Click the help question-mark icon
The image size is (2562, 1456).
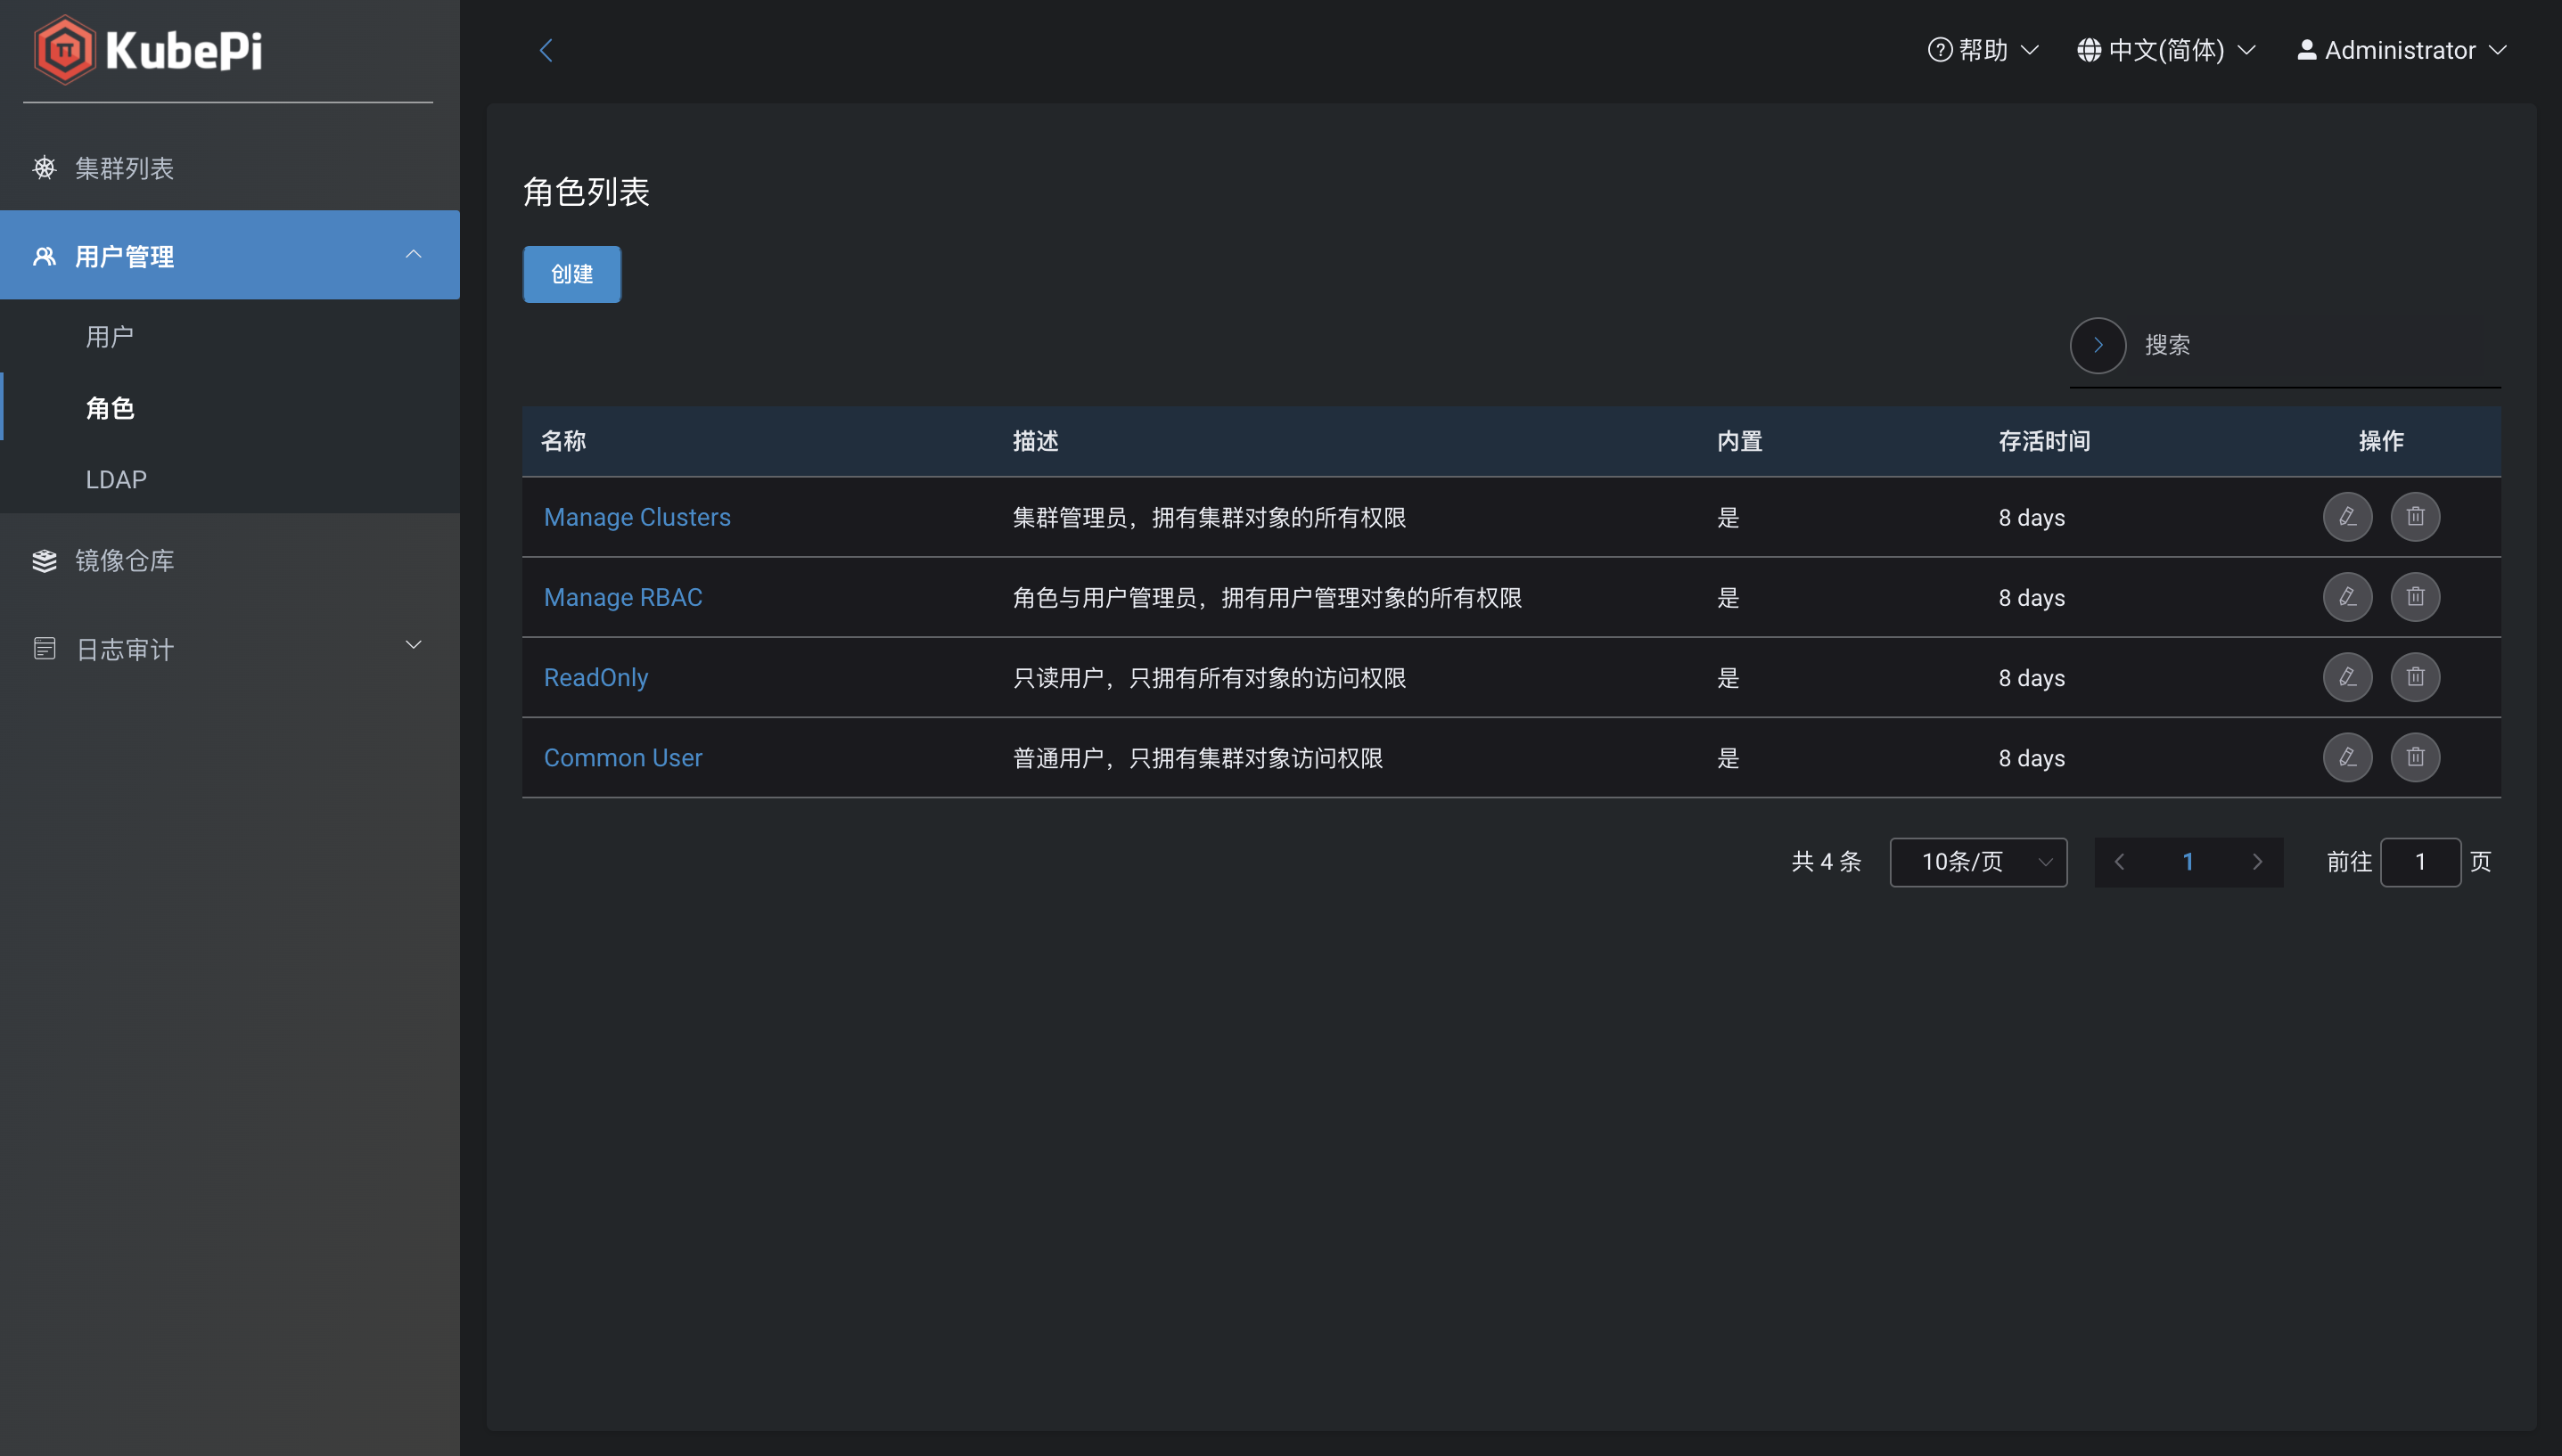click(1939, 49)
